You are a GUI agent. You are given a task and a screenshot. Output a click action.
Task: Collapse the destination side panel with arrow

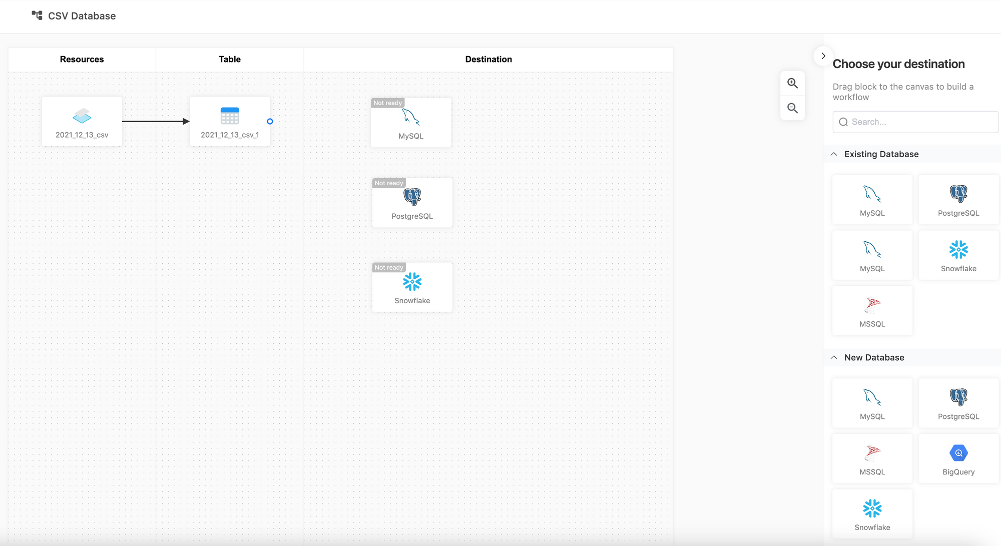pos(823,56)
